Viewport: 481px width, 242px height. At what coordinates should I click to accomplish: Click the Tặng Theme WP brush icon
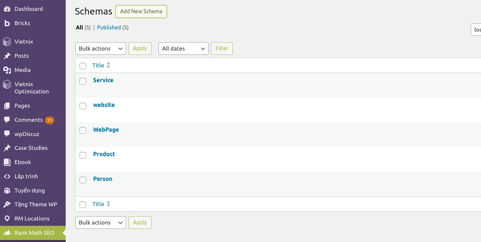[7, 204]
